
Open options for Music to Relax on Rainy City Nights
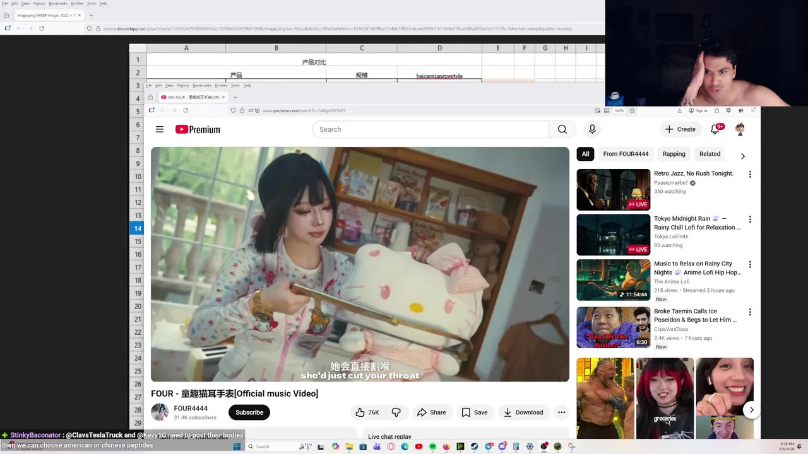pos(750,265)
